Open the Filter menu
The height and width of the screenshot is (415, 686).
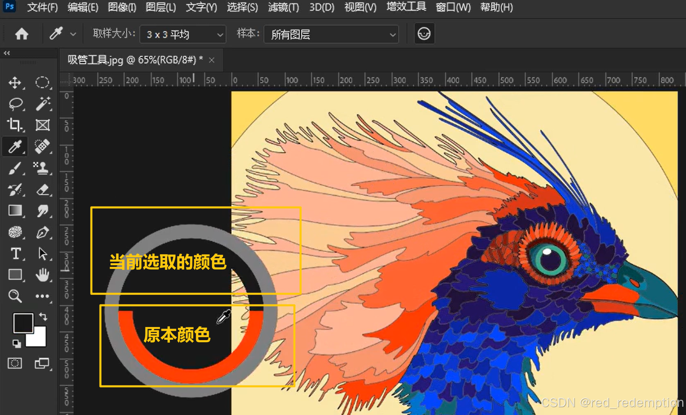[x=284, y=7]
